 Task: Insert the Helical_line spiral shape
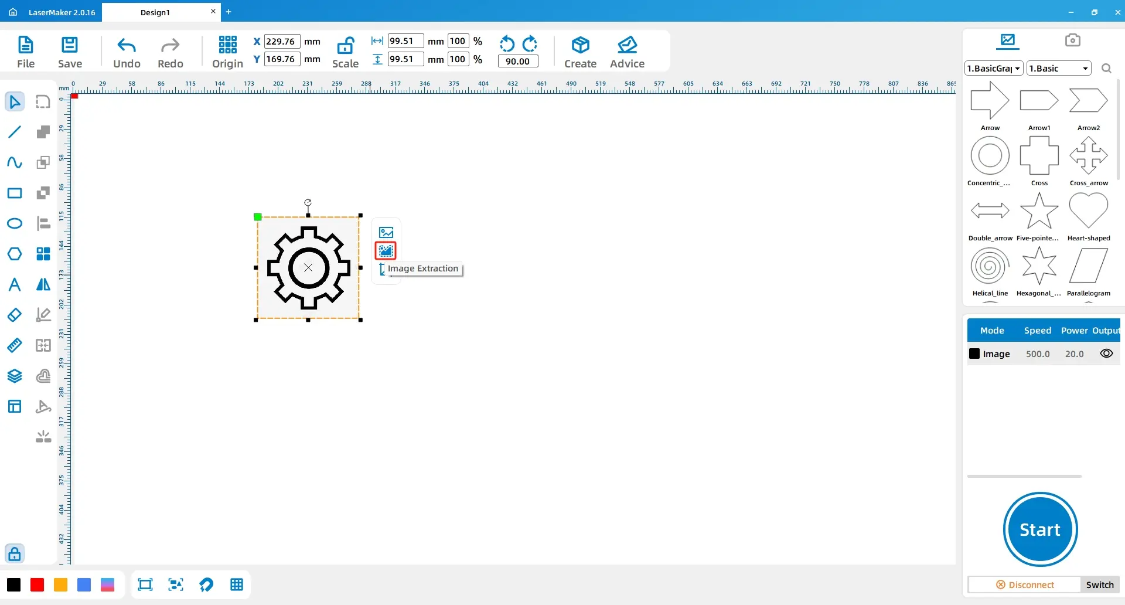pos(990,271)
